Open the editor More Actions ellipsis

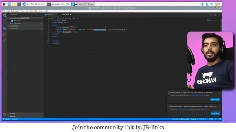pyautogui.click(x=219, y=15)
